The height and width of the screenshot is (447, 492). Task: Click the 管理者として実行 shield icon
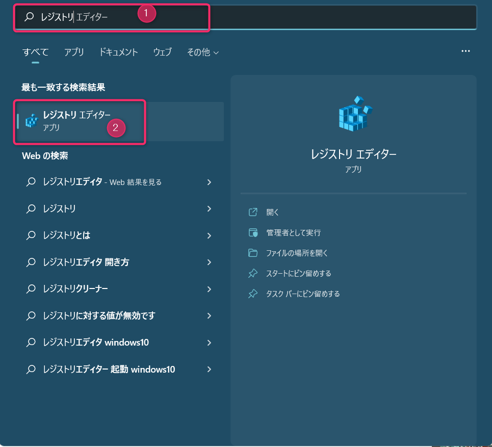(x=253, y=232)
